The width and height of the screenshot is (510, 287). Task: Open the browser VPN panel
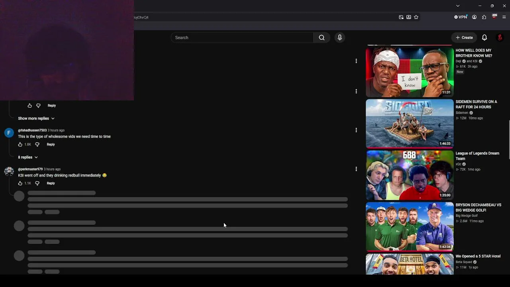coord(461,17)
